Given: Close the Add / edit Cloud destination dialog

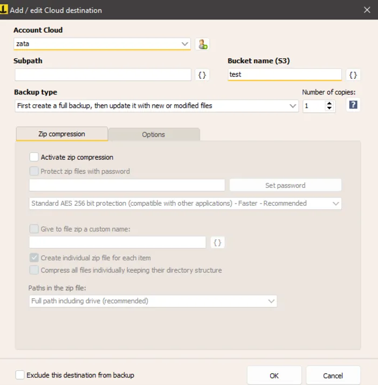Looking at the screenshot, I should click(367, 10).
